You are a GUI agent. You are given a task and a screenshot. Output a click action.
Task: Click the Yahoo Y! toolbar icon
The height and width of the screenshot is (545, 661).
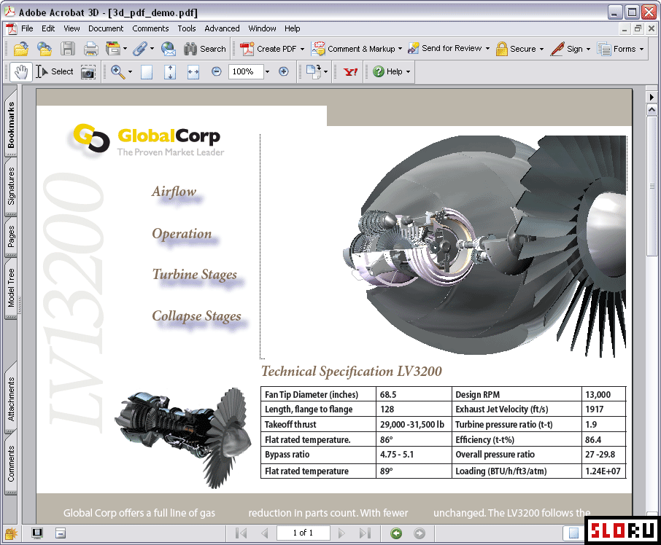tap(350, 72)
